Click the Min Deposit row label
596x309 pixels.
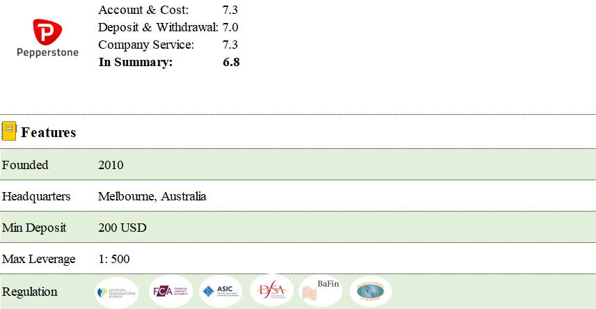[34, 228]
